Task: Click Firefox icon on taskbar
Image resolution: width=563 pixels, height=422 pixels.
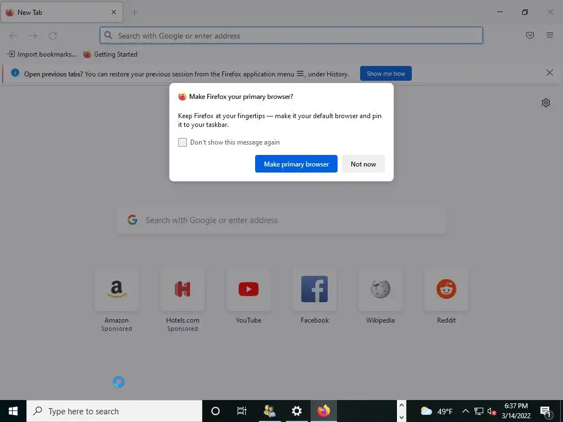Action: [323, 411]
